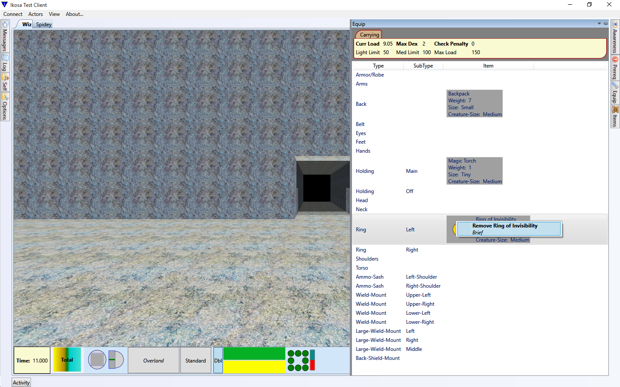Image resolution: width=620 pixels, height=387 pixels.
Task: Toggle the Dbl button
Action: [x=218, y=360]
